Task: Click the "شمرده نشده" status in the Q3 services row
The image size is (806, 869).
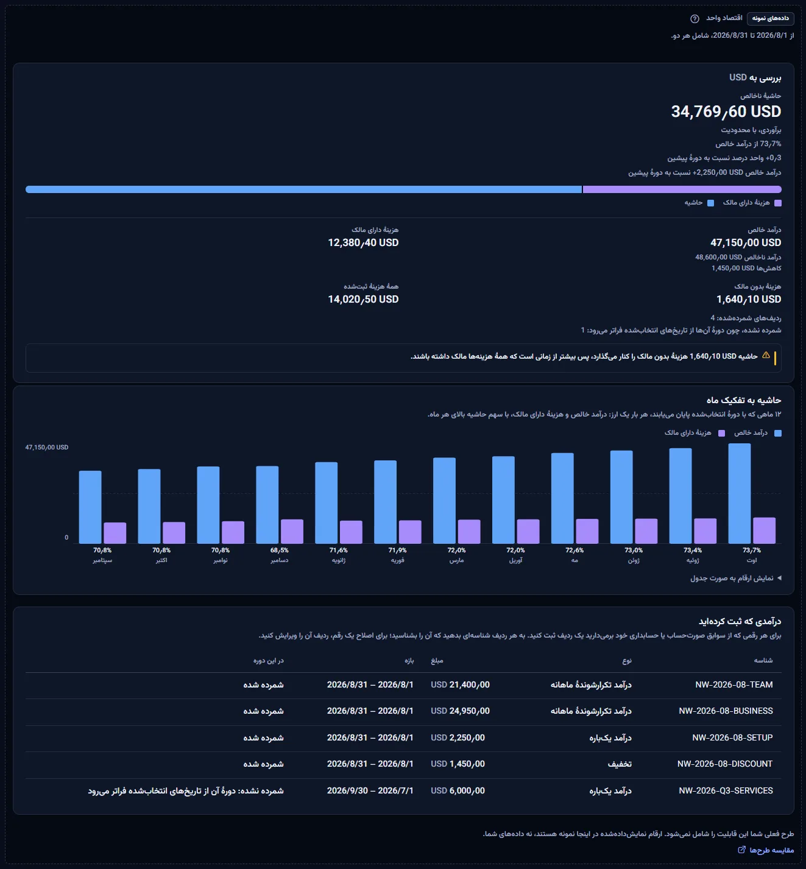Action: (x=186, y=791)
